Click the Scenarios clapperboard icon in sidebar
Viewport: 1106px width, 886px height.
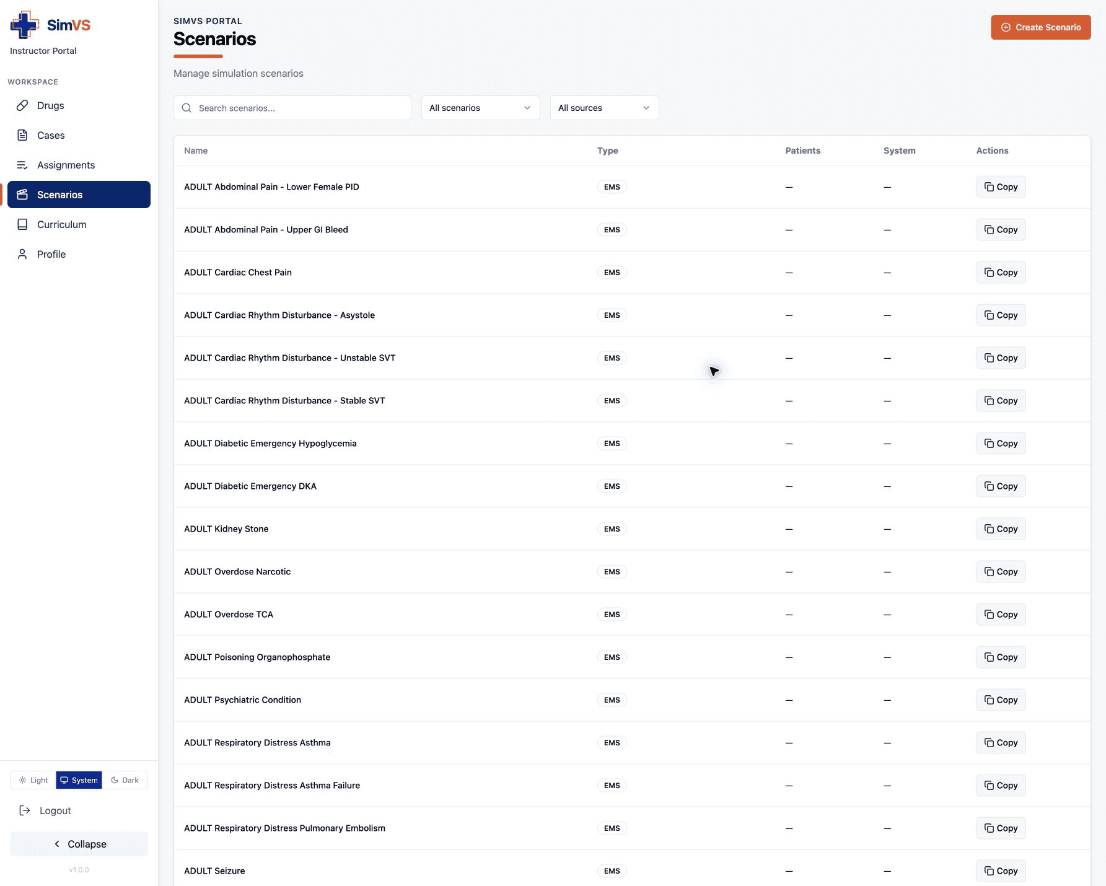tap(22, 195)
